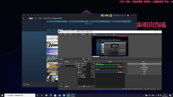Open the 桌面音频 audio settings gear
This screenshot has width=173, height=97.
point(124,72)
